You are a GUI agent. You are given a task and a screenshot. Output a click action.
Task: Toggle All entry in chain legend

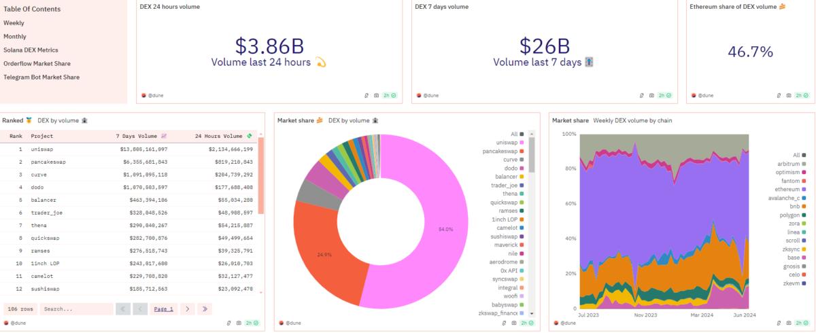[800, 155]
